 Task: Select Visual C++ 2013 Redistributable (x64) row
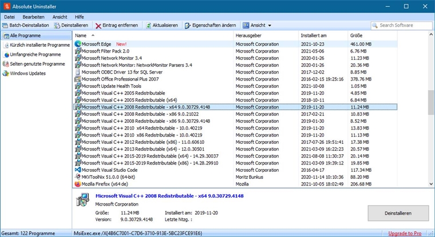click(236, 149)
